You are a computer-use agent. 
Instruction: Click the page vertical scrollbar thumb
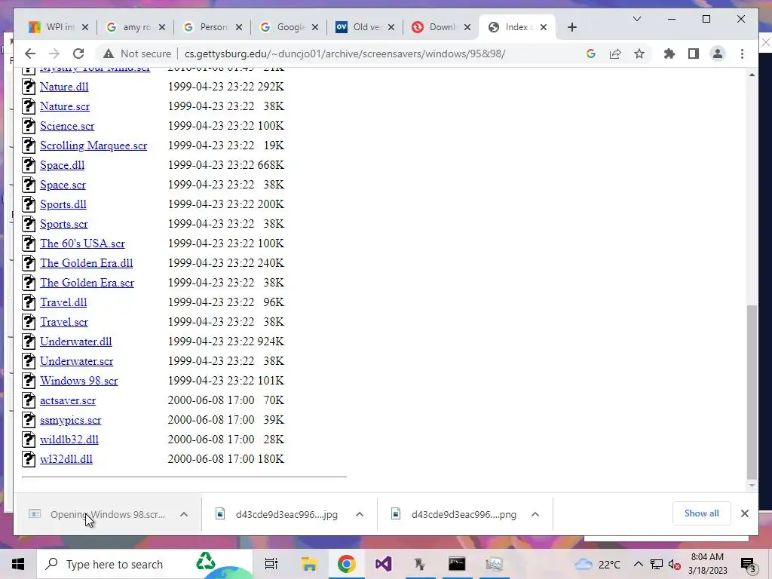pos(752,391)
